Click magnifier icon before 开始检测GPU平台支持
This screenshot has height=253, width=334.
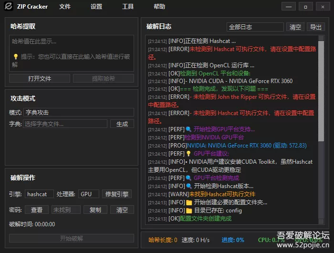[x=188, y=129]
